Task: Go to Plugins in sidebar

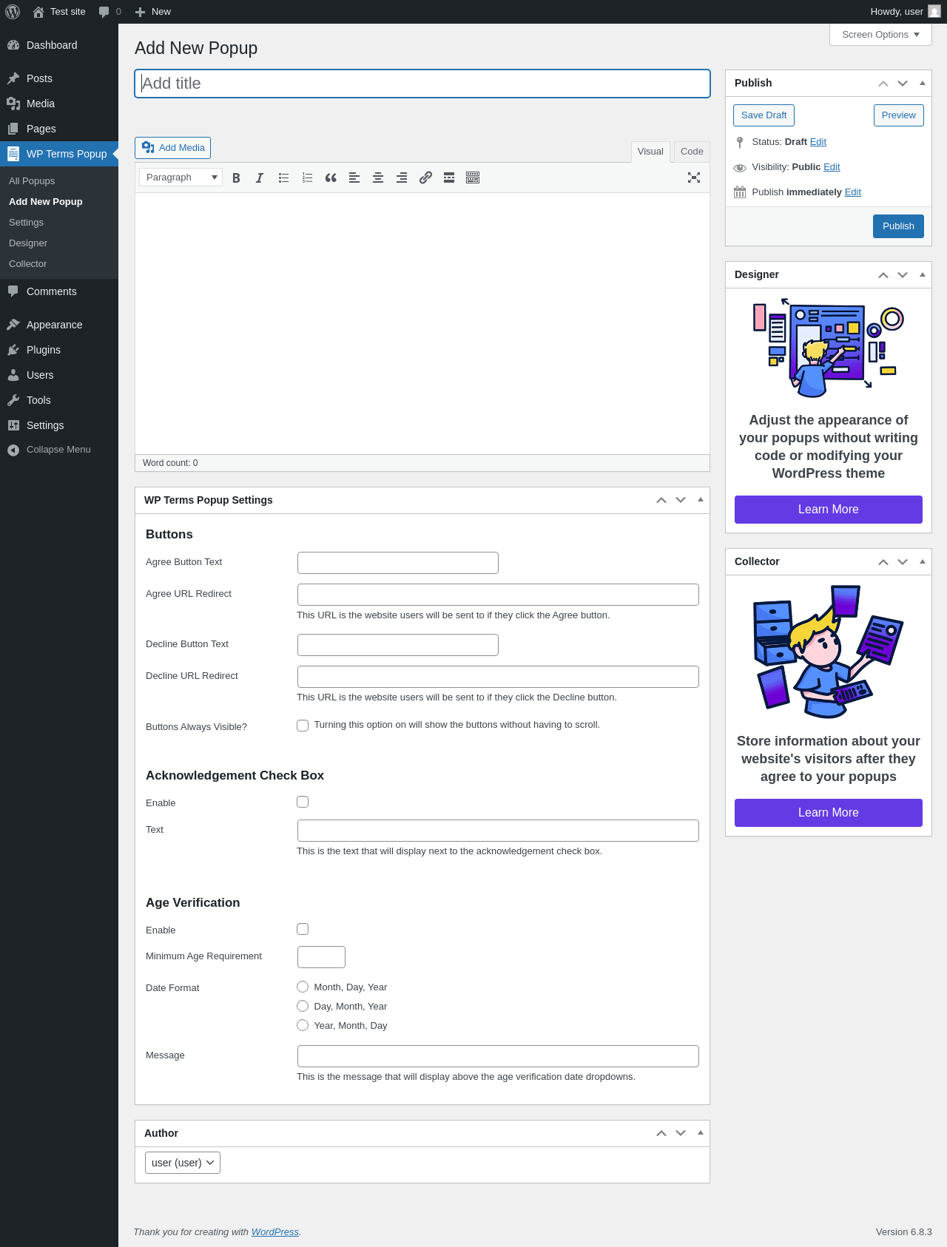Action: click(59, 350)
